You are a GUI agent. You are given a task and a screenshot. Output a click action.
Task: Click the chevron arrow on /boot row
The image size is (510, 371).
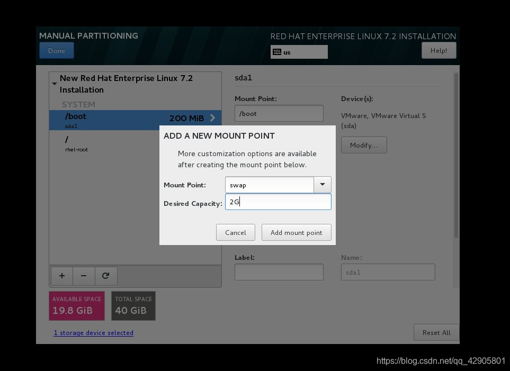point(213,117)
